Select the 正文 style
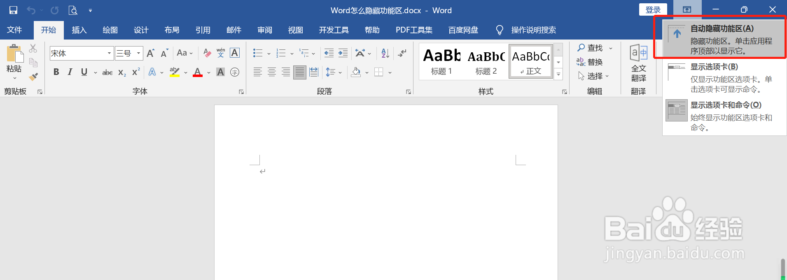Image resolution: width=787 pixels, height=280 pixels. (x=531, y=62)
